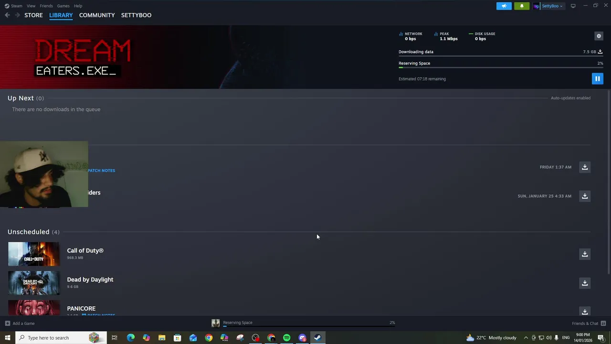Open Copilot icon on taskbar

146,338
